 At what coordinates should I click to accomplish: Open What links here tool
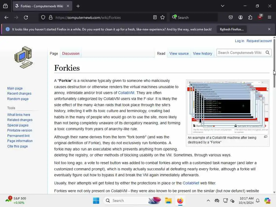(x=19, y=115)
